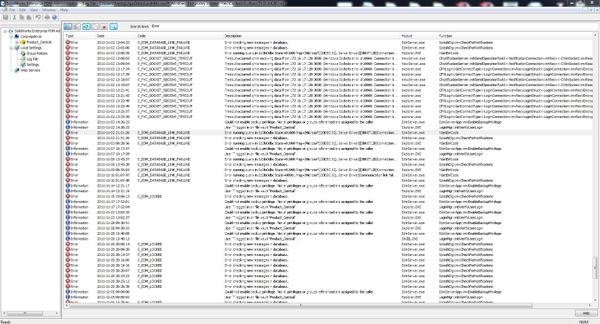Click the Cut scissors icon
The height and width of the screenshot is (324, 600).
point(14,17)
